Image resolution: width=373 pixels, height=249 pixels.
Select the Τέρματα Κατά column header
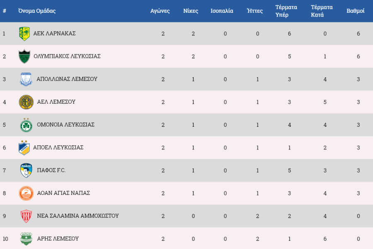pyautogui.click(x=322, y=11)
